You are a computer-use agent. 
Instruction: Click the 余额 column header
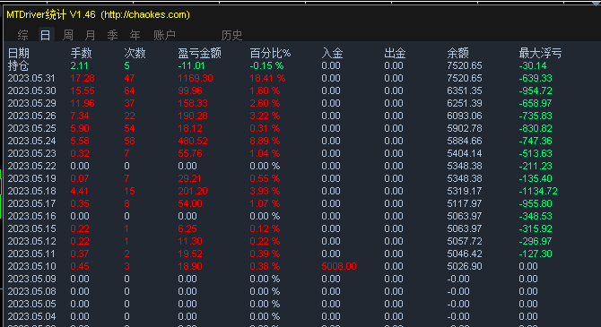point(457,53)
